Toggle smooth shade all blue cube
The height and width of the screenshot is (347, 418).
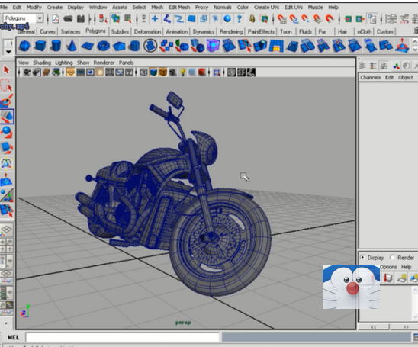tap(153, 72)
